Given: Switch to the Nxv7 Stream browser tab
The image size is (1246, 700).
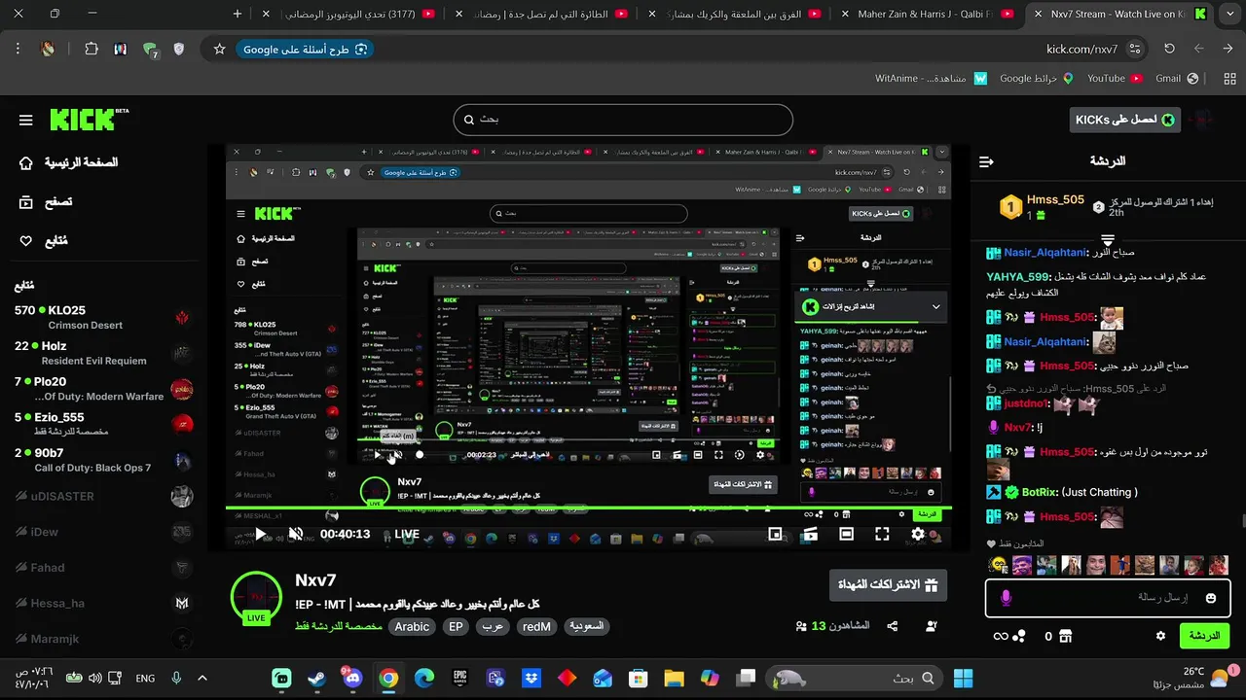Looking at the screenshot, I should [x=1119, y=14].
